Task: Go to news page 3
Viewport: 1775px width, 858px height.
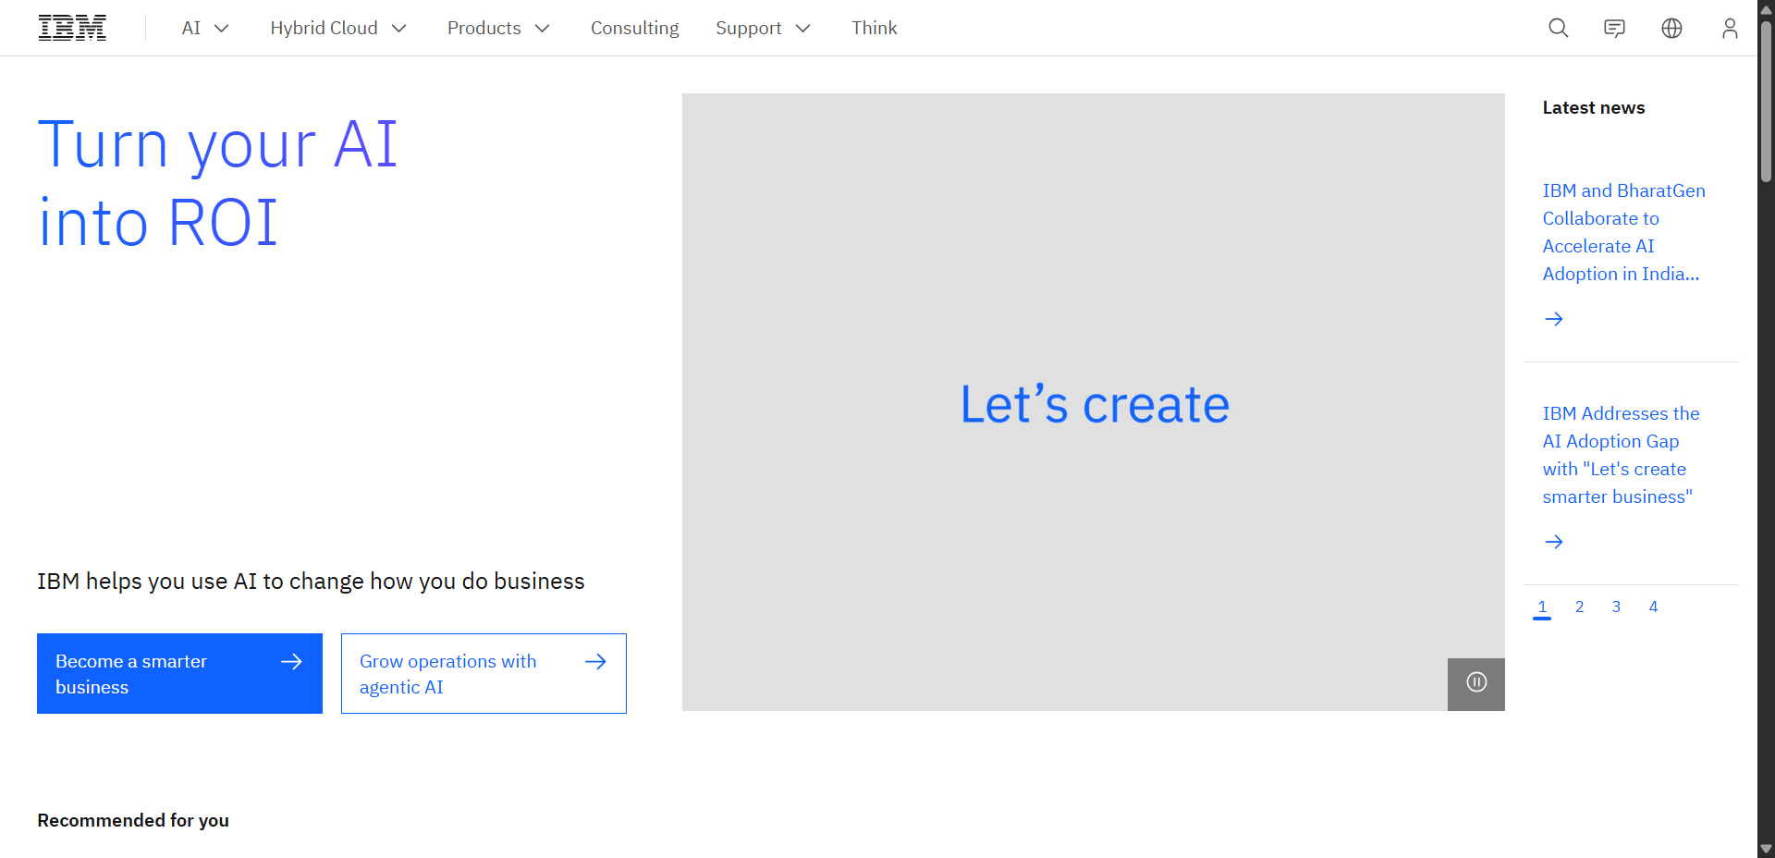Action: click(x=1616, y=607)
